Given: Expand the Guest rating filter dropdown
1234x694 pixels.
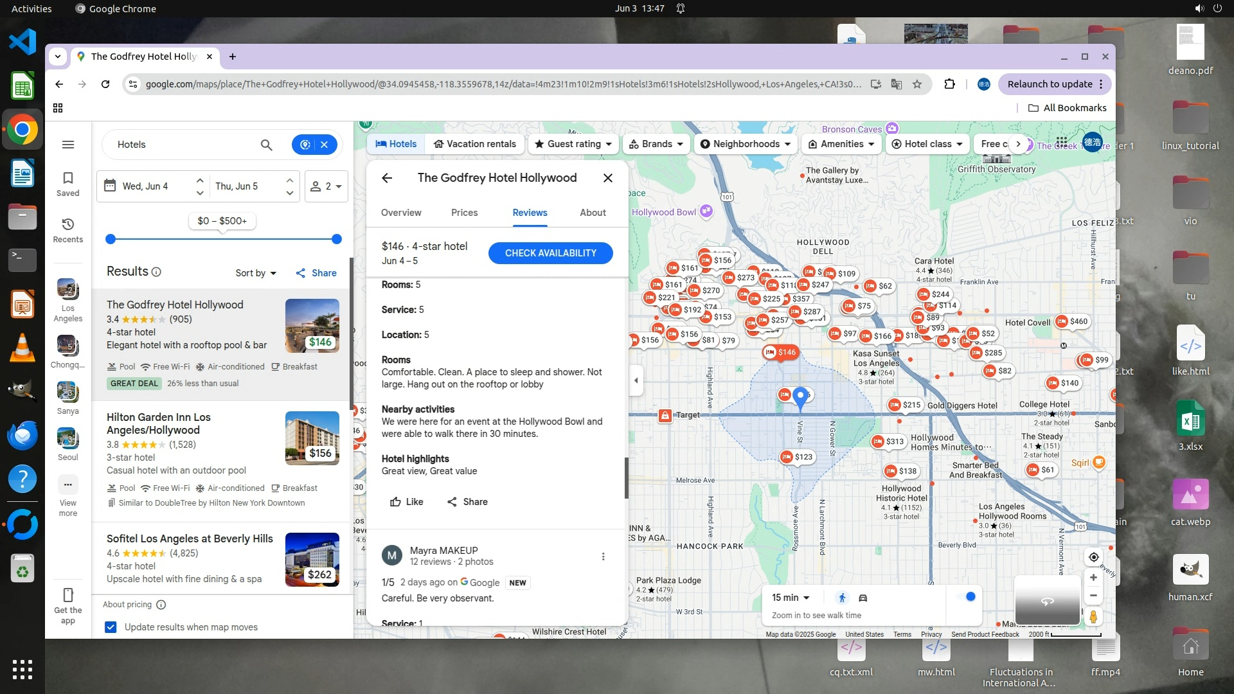Looking at the screenshot, I should (x=573, y=144).
